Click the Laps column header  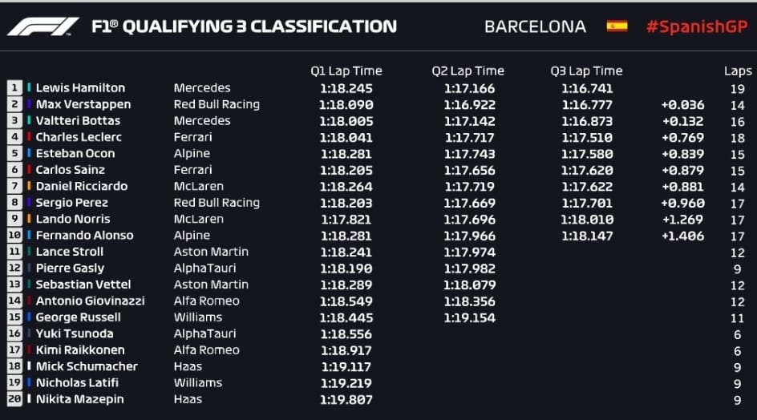click(x=738, y=71)
